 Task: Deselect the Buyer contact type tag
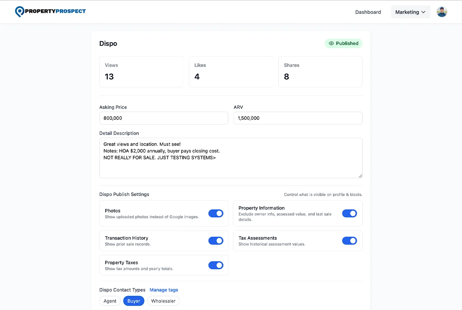134,301
